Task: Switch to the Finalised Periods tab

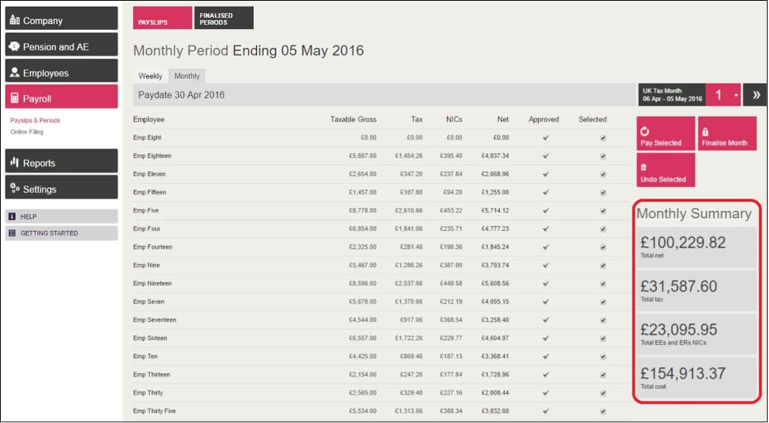Action: coord(224,18)
